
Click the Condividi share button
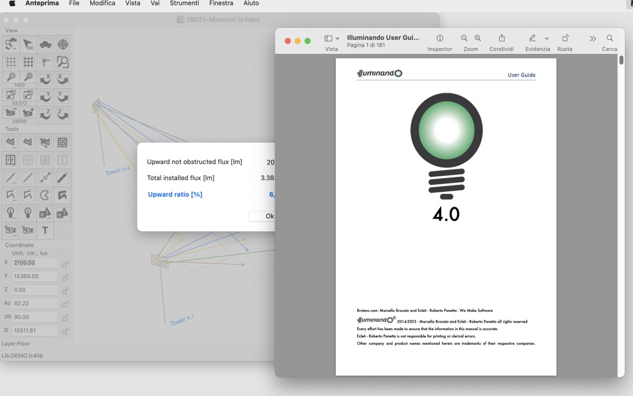coord(501,38)
